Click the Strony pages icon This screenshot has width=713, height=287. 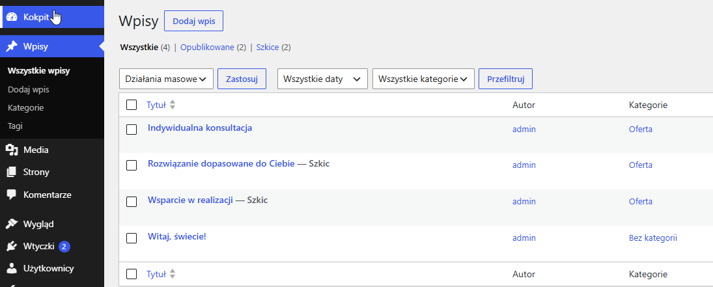click(x=12, y=172)
